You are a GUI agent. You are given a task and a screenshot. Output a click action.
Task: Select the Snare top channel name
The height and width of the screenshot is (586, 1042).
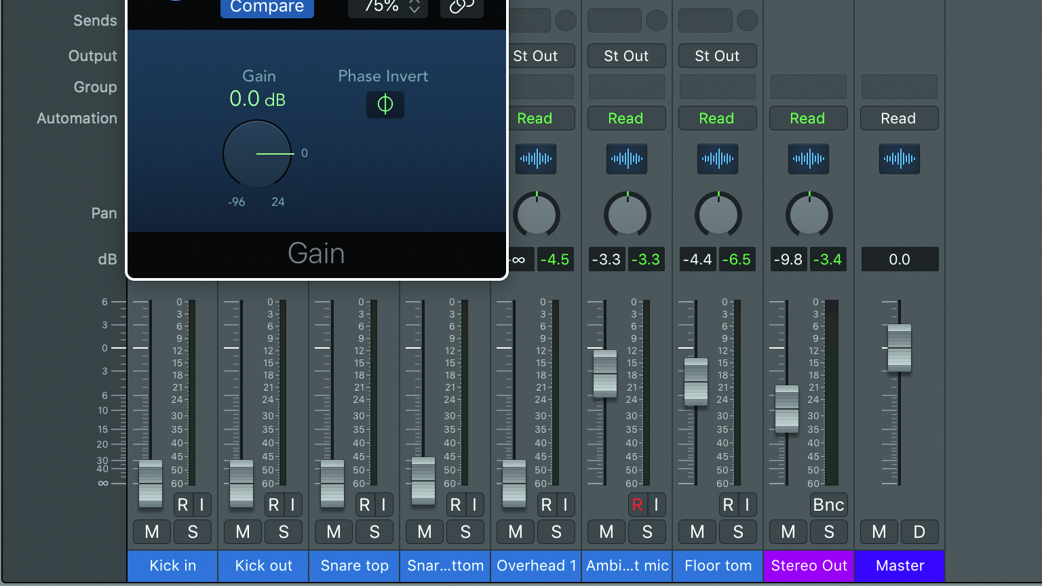click(x=355, y=566)
